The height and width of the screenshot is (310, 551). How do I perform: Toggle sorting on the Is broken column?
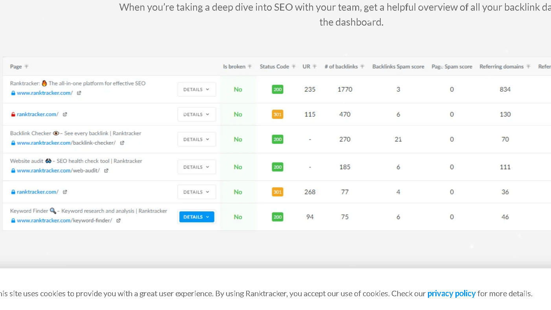(250, 66)
